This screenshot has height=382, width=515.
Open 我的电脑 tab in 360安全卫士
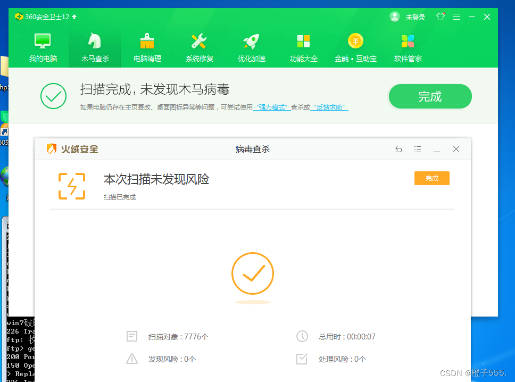pos(43,48)
